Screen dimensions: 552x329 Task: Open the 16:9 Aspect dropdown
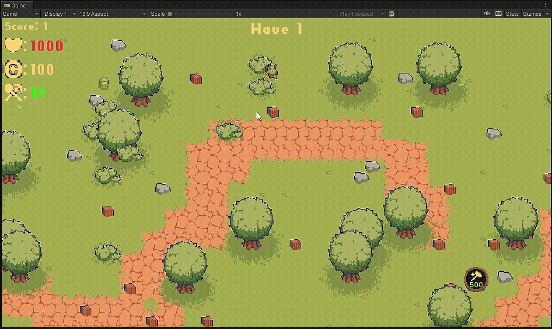(x=112, y=14)
